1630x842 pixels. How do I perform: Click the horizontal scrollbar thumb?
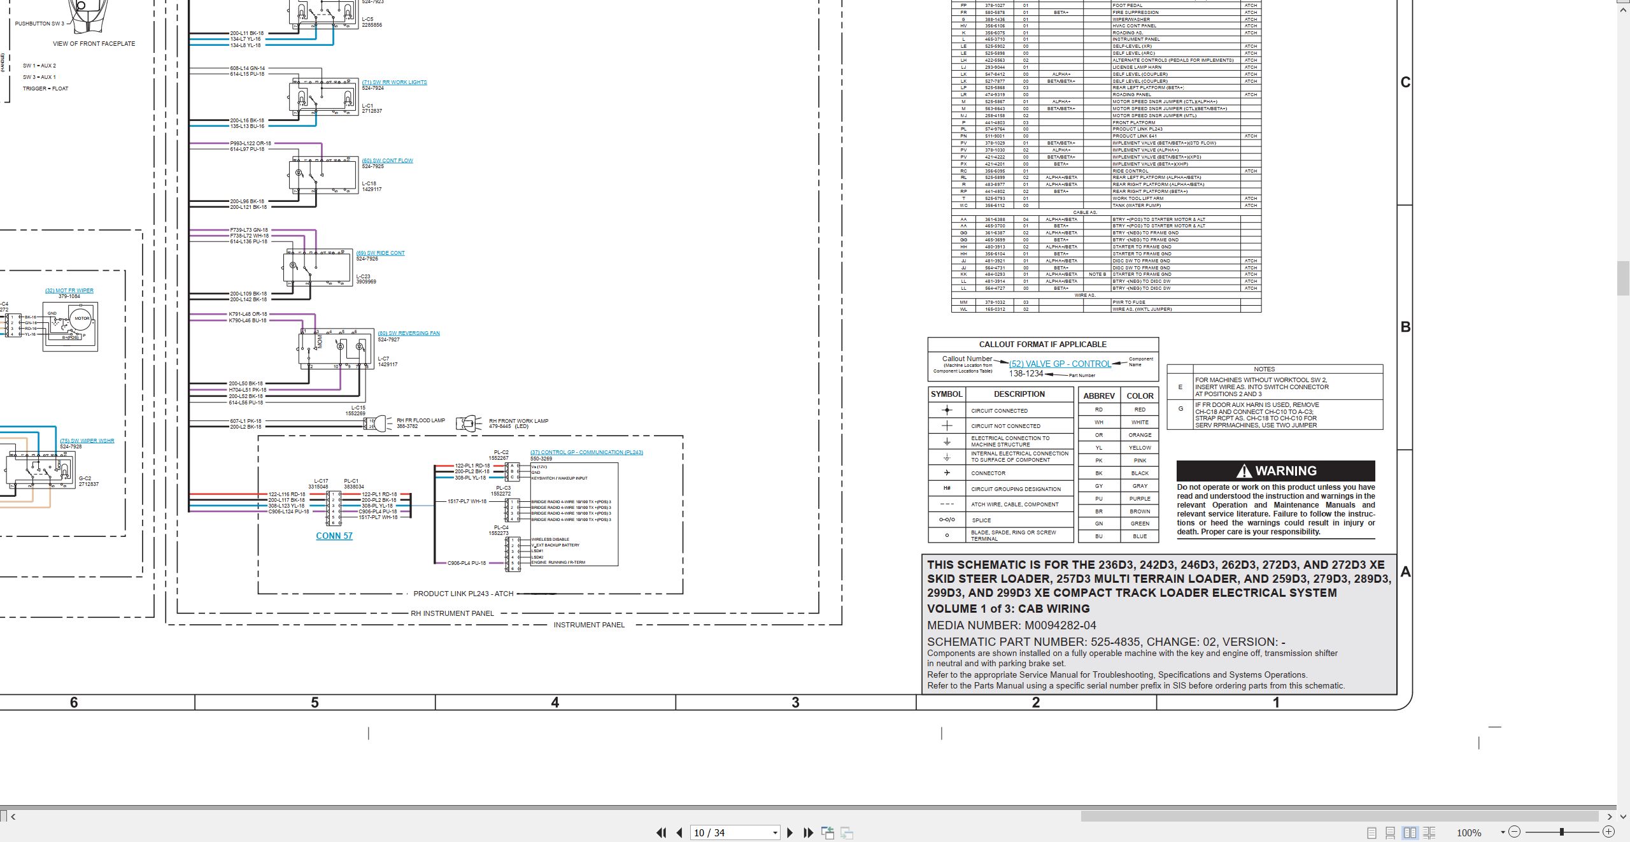pyautogui.click(x=1340, y=816)
